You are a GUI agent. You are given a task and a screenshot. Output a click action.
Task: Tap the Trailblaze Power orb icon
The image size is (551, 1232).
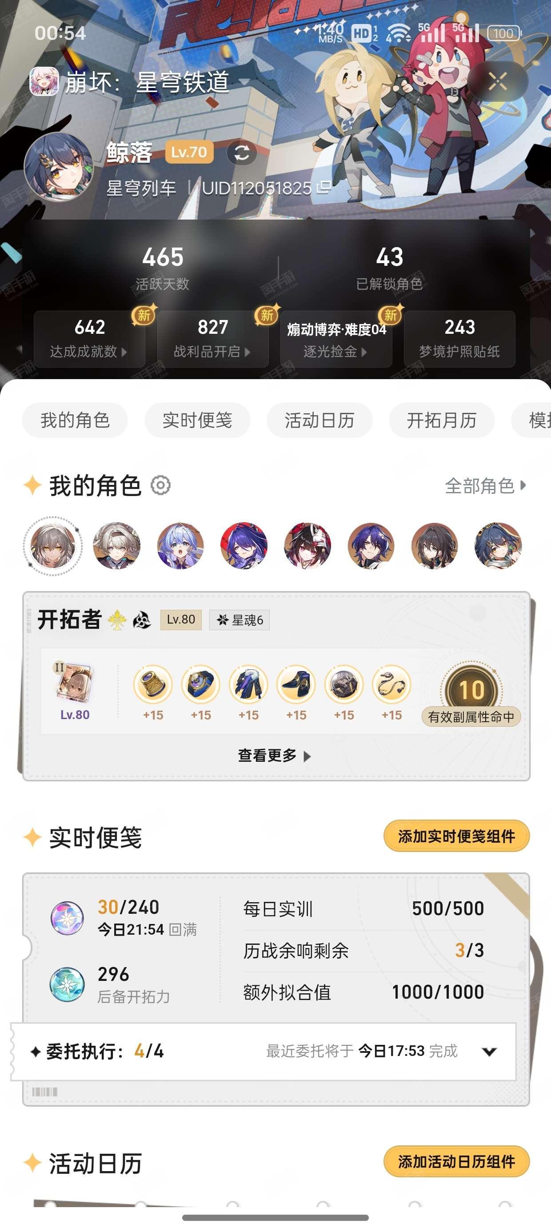(x=68, y=918)
